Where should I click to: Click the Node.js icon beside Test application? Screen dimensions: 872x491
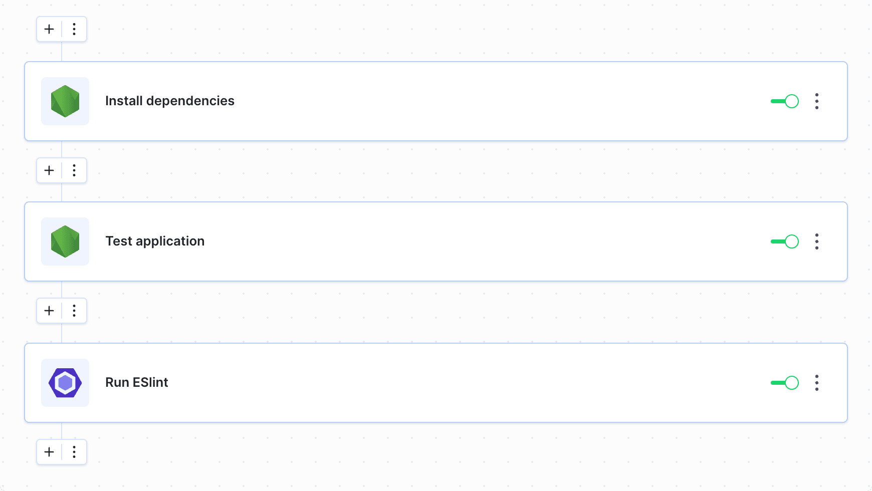[65, 241]
